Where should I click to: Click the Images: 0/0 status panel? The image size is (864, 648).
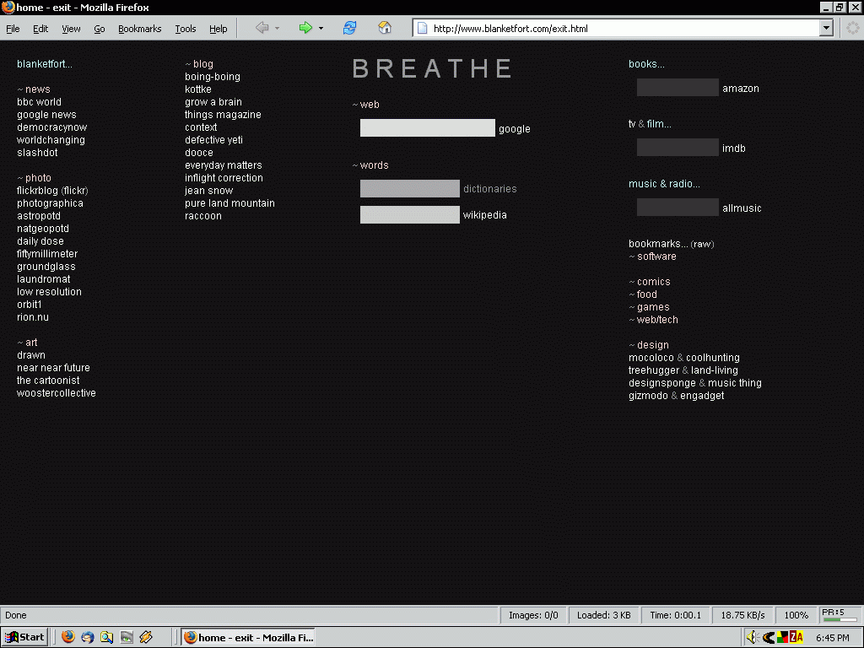click(533, 615)
